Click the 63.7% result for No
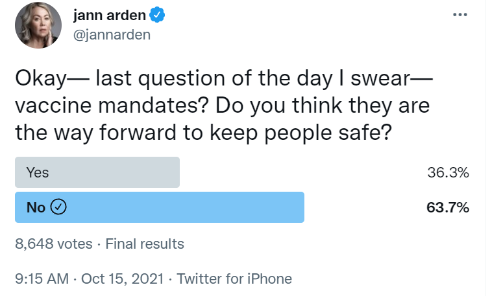The image size is (490, 296). [x=447, y=207]
